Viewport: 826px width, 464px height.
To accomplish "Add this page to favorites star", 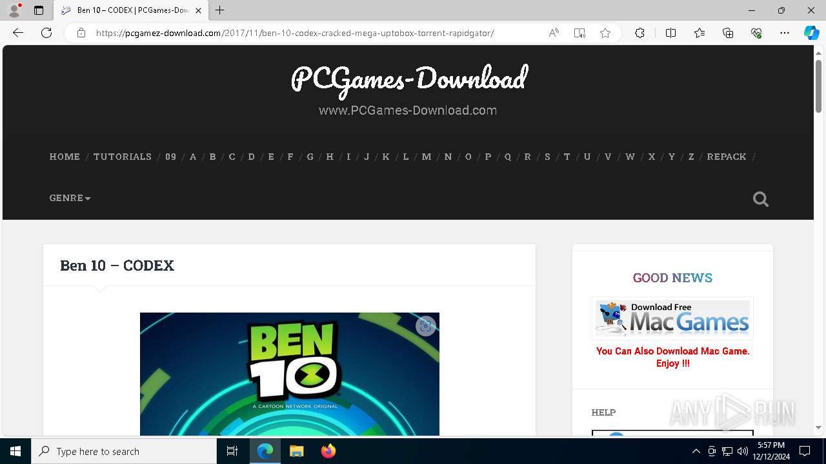I will (605, 33).
